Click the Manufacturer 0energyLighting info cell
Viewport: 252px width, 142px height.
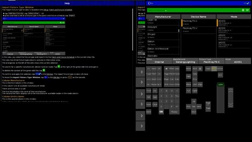pos(185,61)
